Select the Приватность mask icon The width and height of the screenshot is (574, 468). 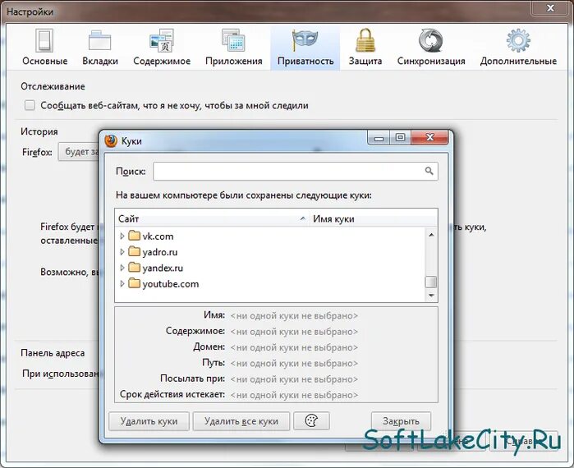(305, 40)
